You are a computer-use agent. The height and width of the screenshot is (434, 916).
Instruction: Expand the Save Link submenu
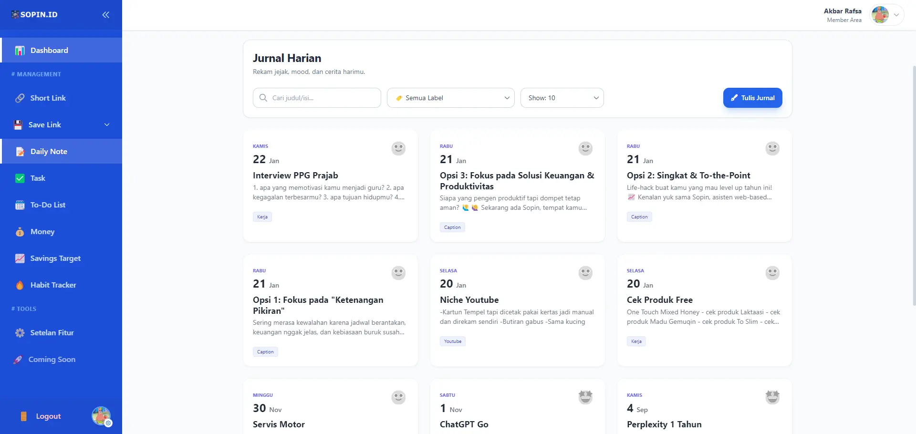click(x=107, y=125)
